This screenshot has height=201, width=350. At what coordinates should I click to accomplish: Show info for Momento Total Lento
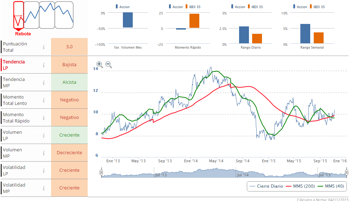pyautogui.click(x=44, y=100)
